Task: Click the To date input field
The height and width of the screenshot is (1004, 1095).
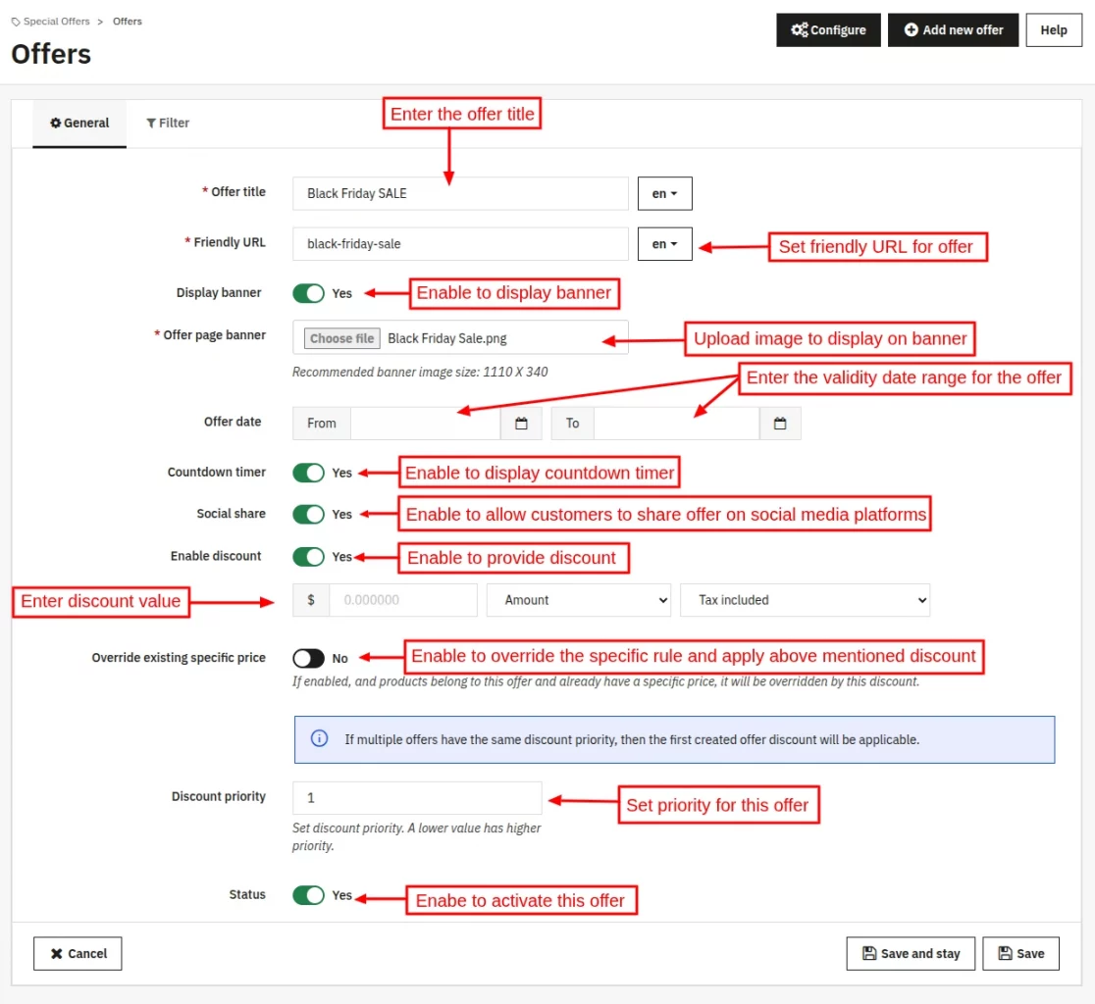Action: point(677,424)
